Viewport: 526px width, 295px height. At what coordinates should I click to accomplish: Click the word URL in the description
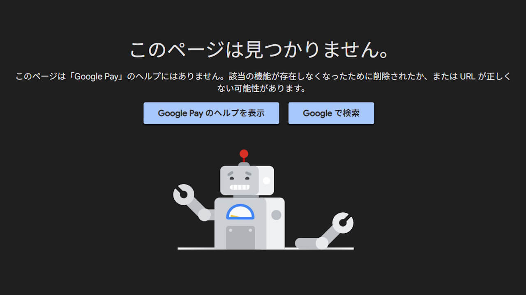click(x=468, y=77)
